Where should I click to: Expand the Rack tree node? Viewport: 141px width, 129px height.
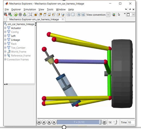coord(5,44)
